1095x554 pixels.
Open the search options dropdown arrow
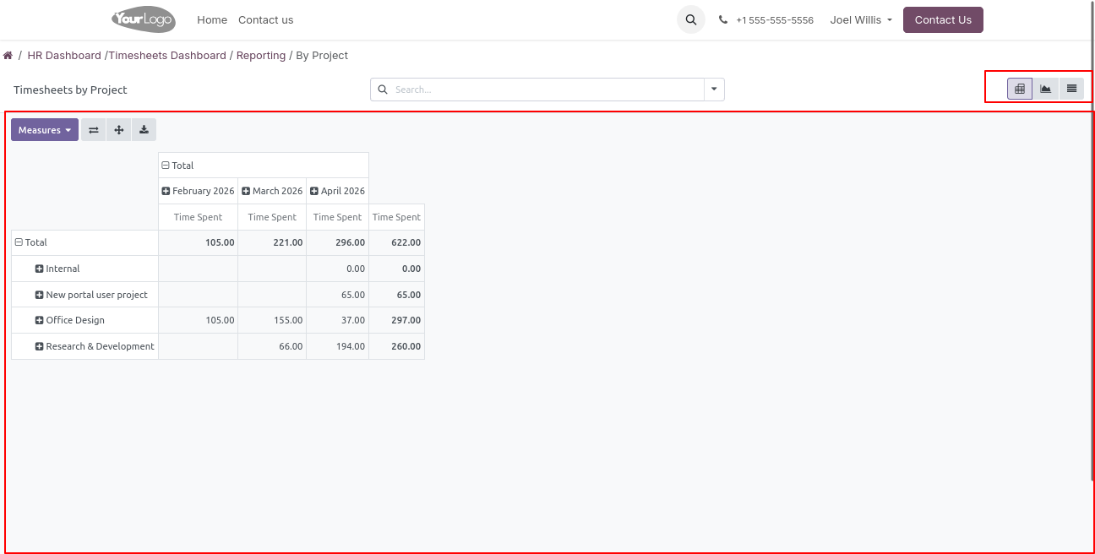(x=714, y=90)
